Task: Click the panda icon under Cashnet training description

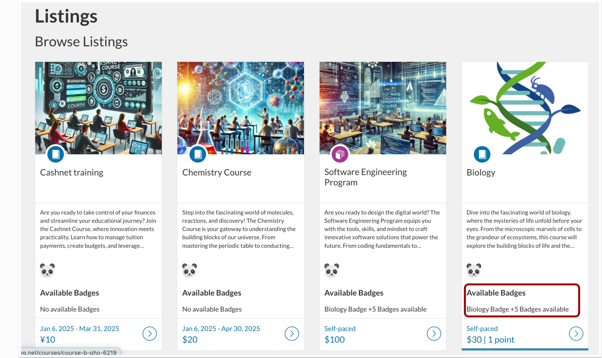Action: click(47, 270)
